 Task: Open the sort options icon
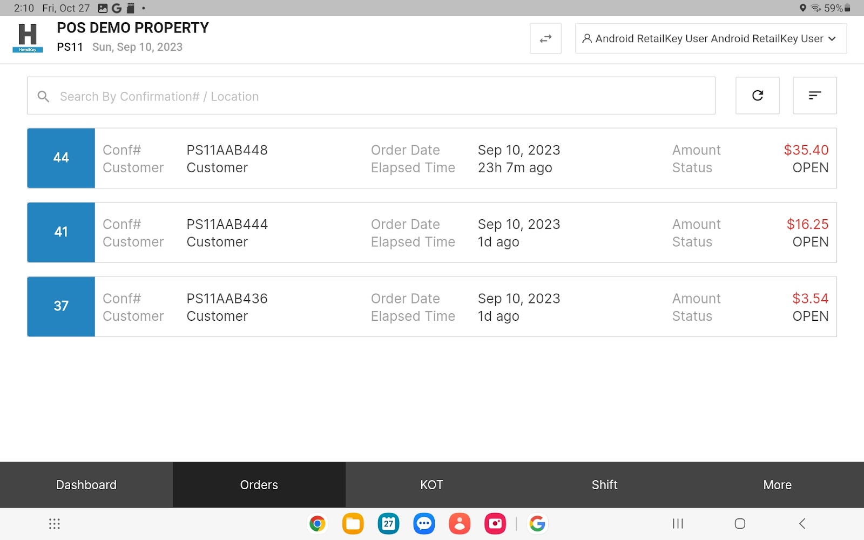coord(814,96)
